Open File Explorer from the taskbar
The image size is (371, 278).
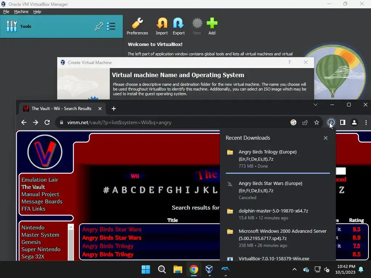click(178, 269)
